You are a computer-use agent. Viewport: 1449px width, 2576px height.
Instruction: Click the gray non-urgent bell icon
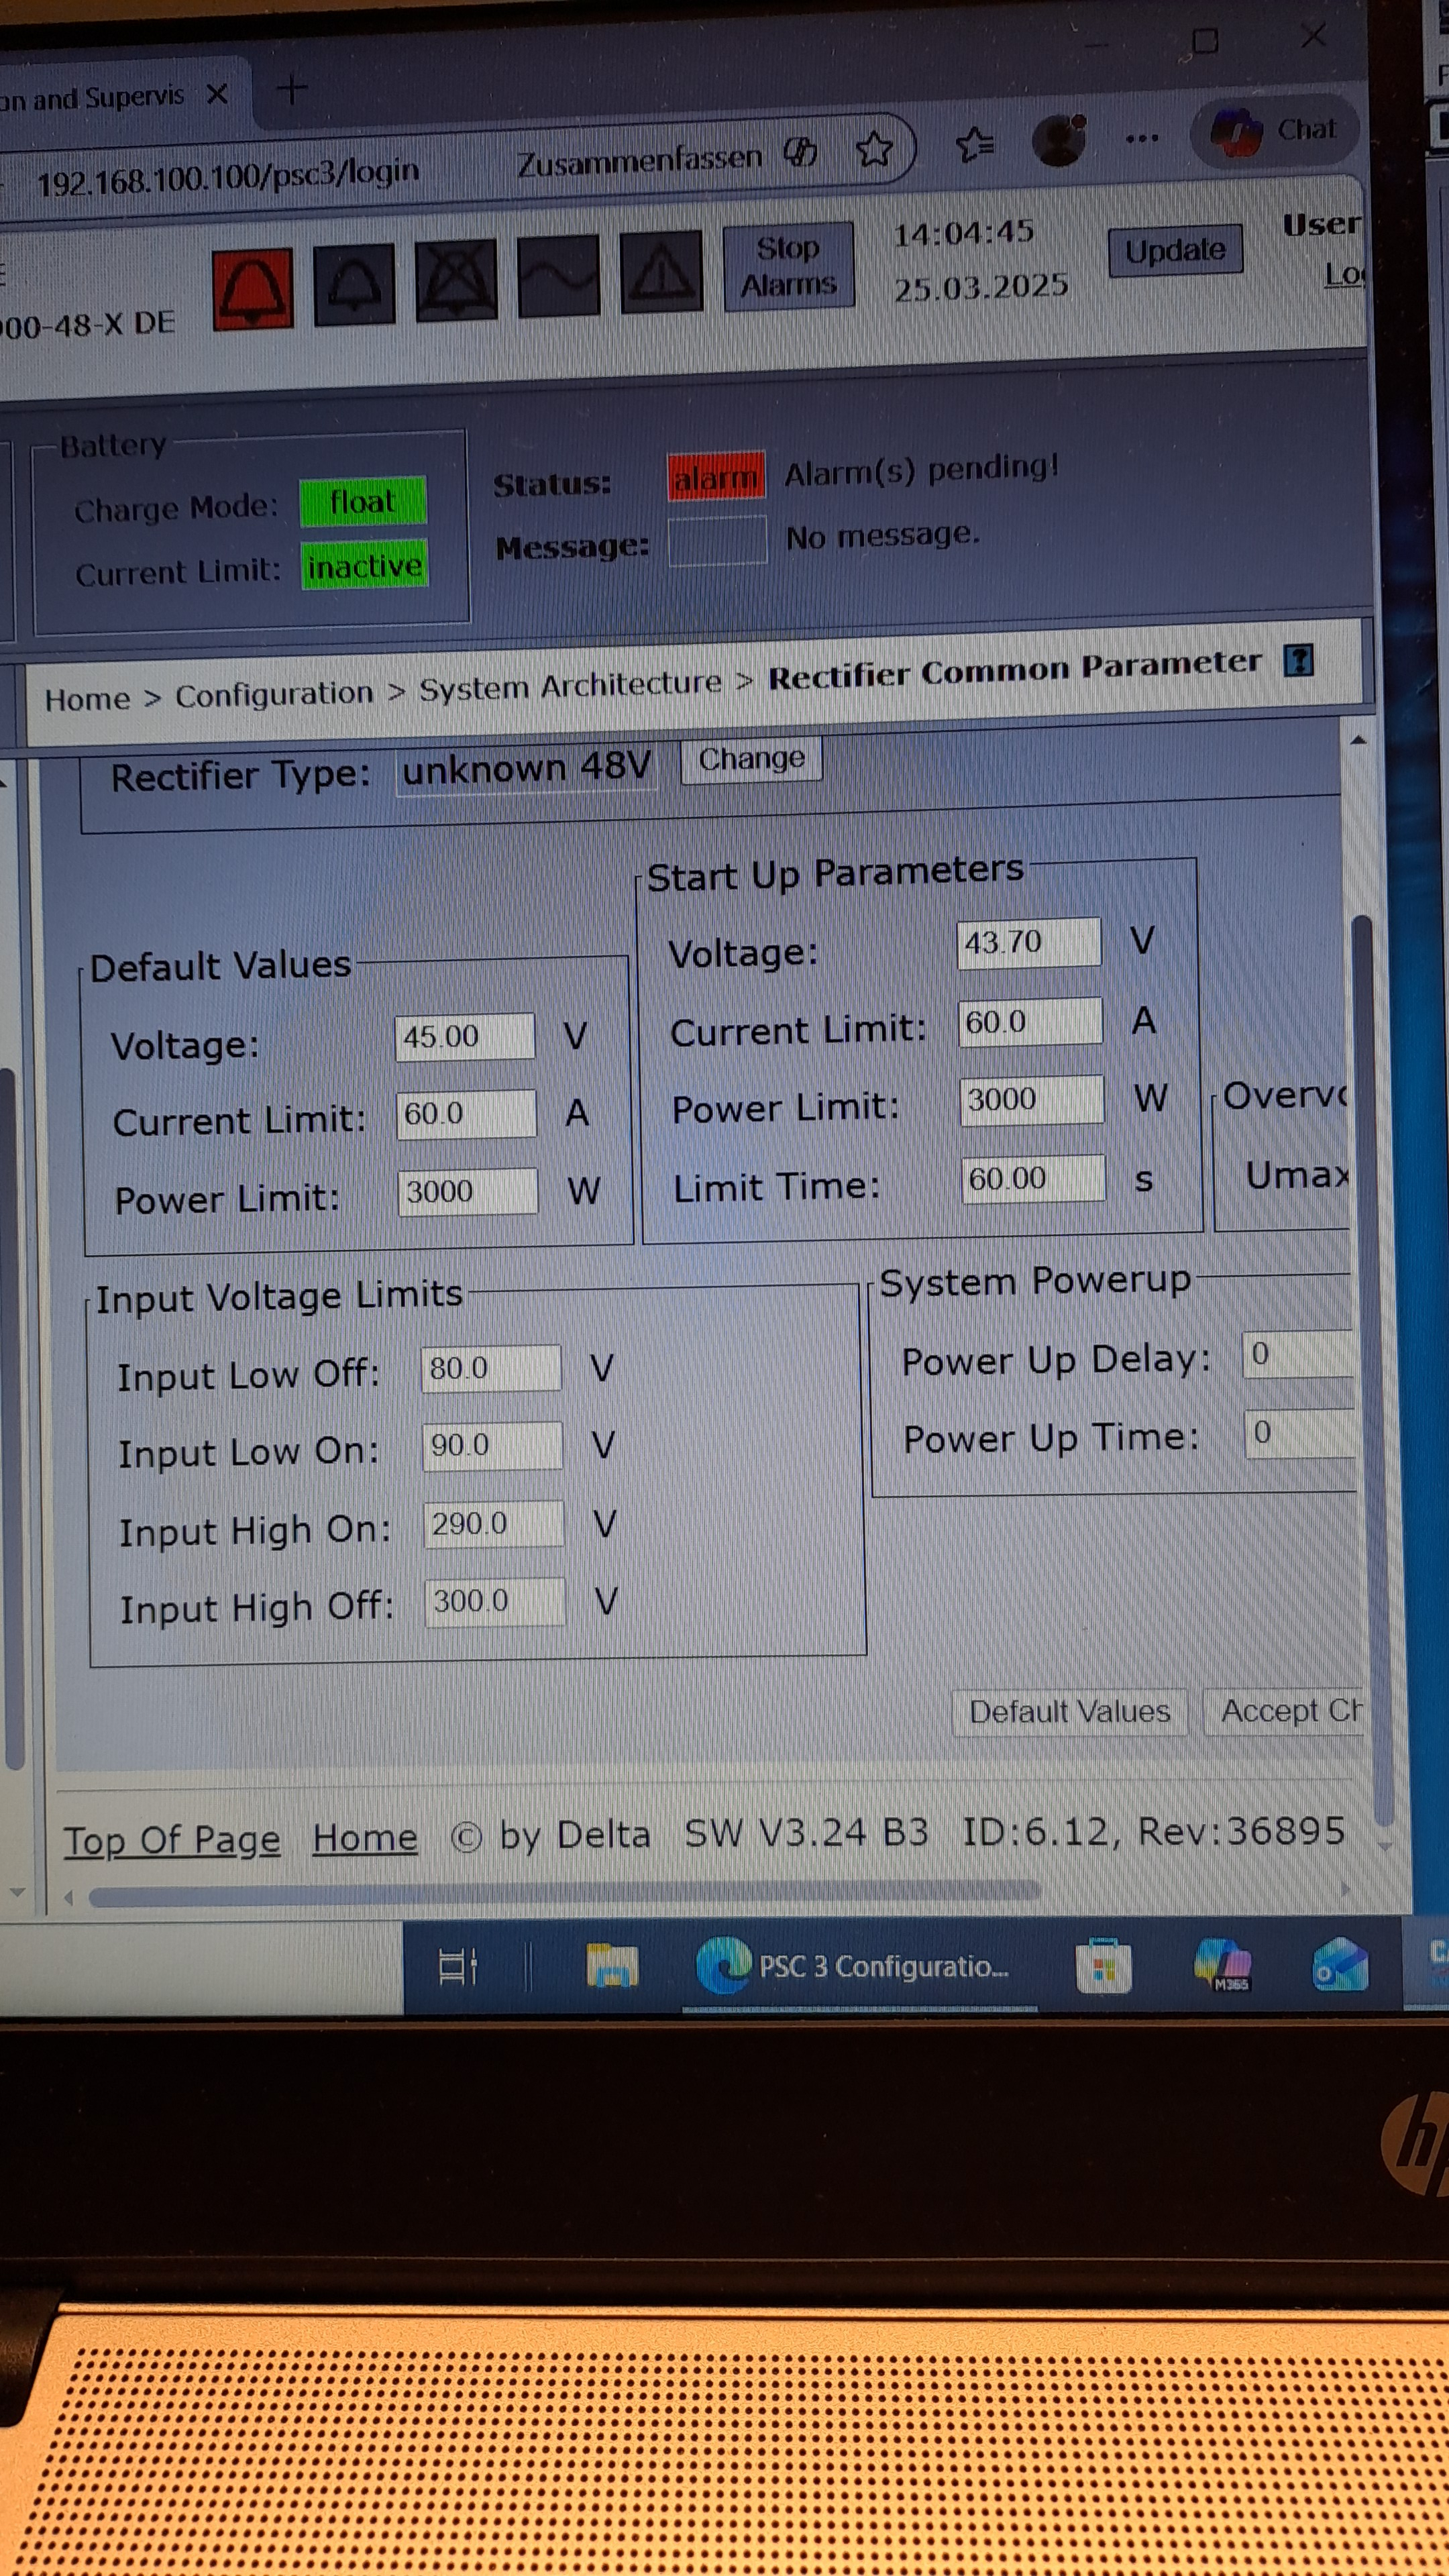pos(353,284)
